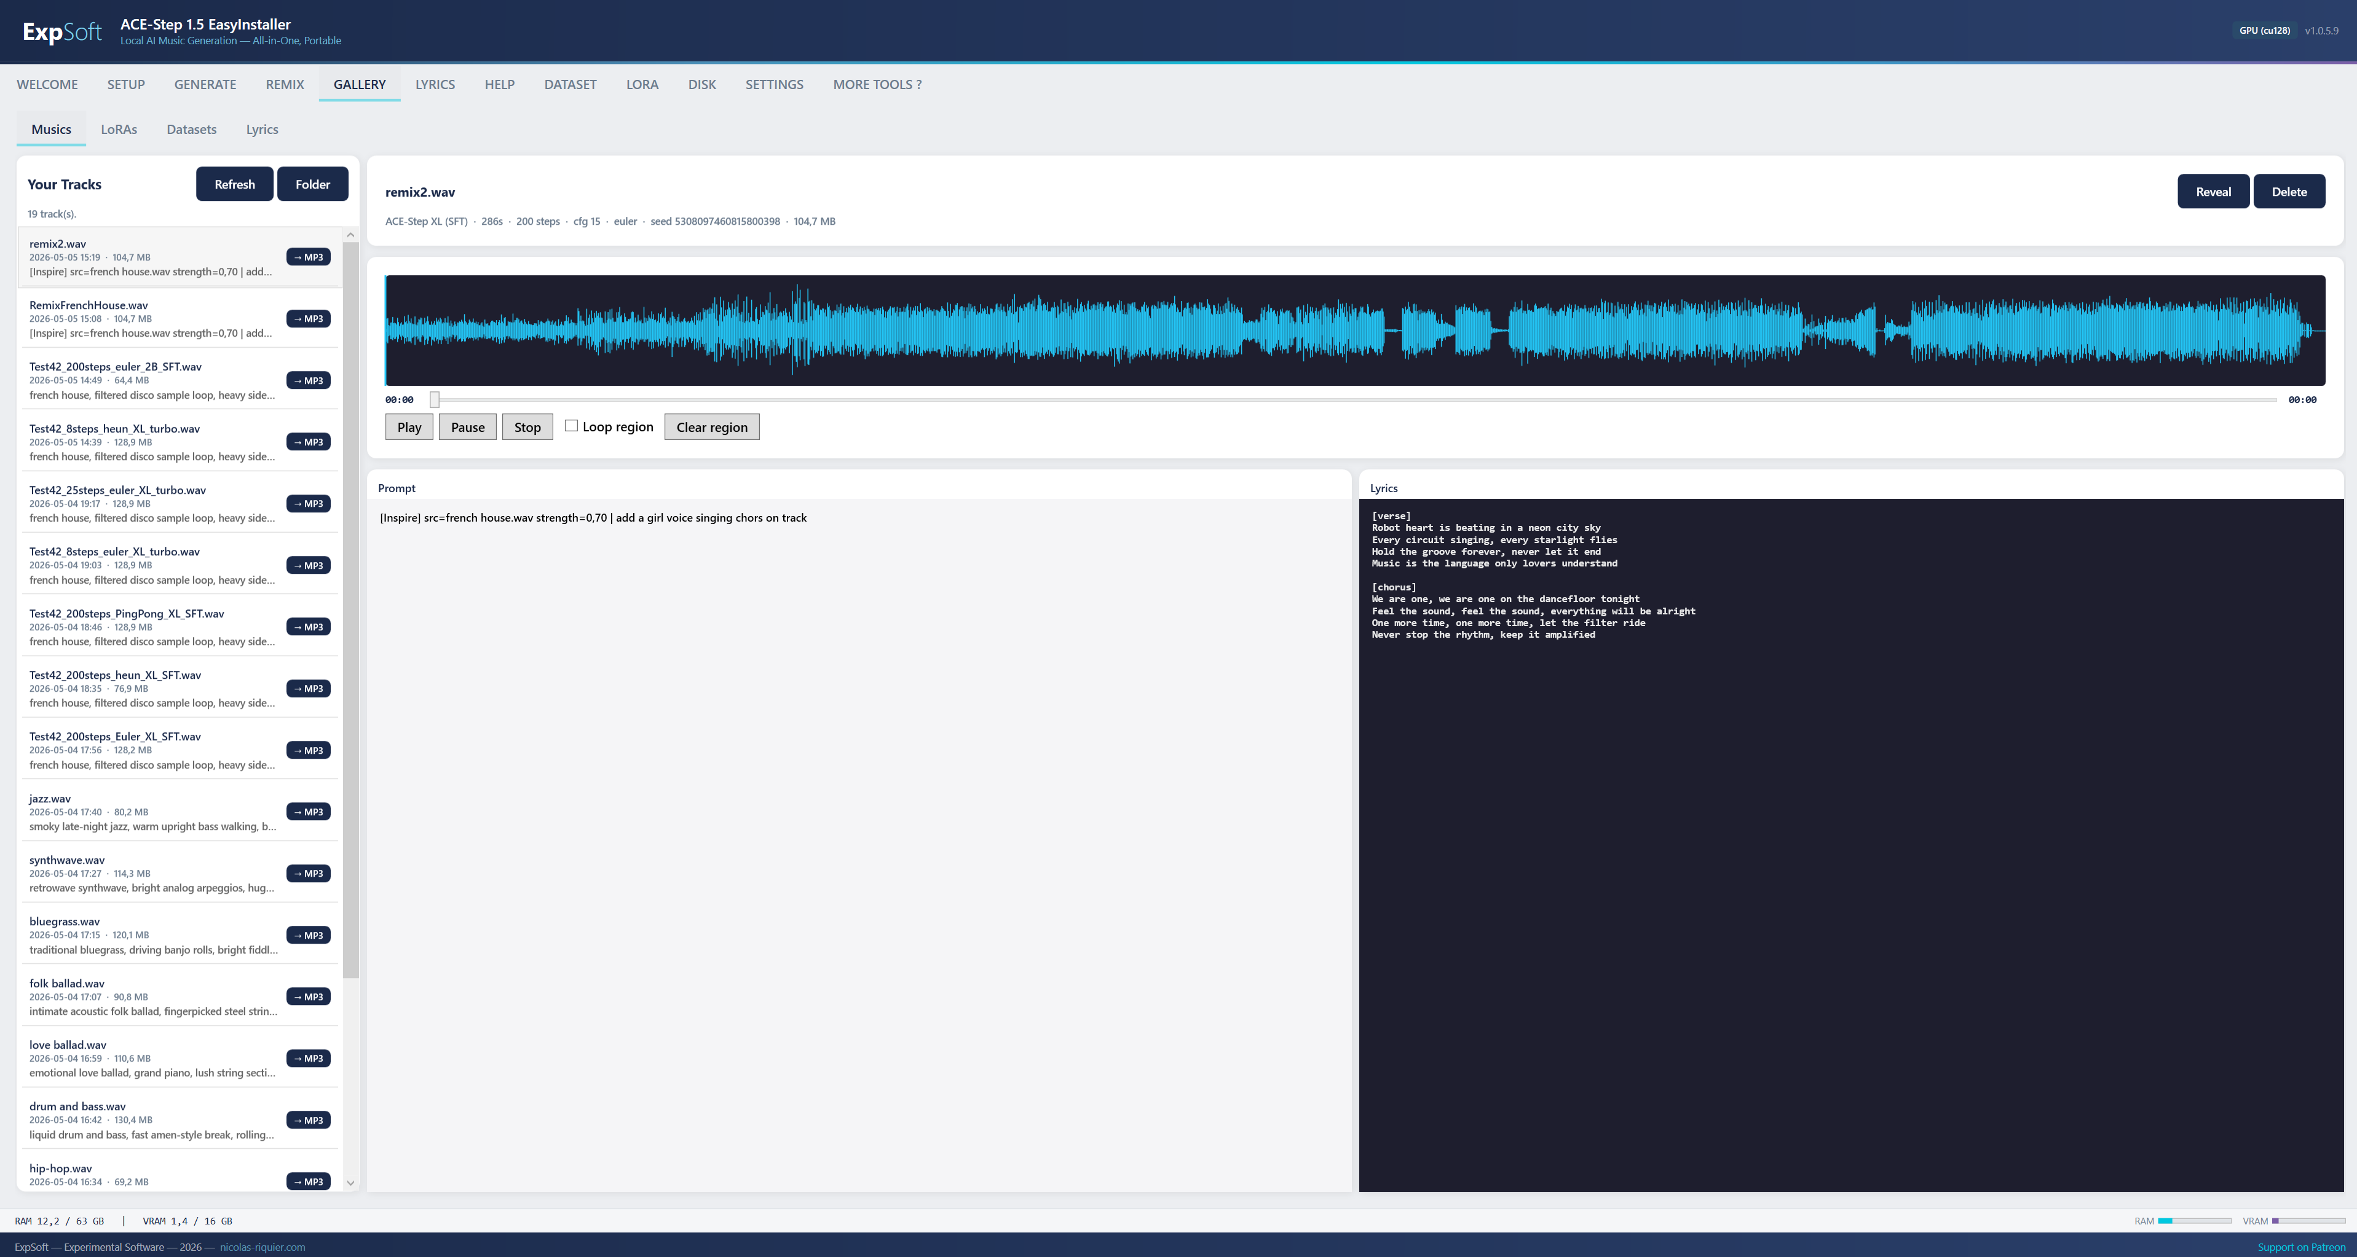Screen dimensions: 2357x1257
Task: Click the ExpSoft logo
Action: pos(62,32)
